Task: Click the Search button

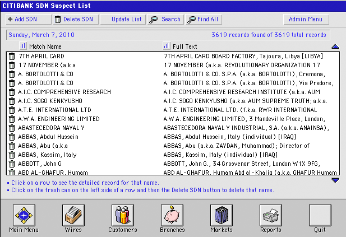Action: (165, 20)
